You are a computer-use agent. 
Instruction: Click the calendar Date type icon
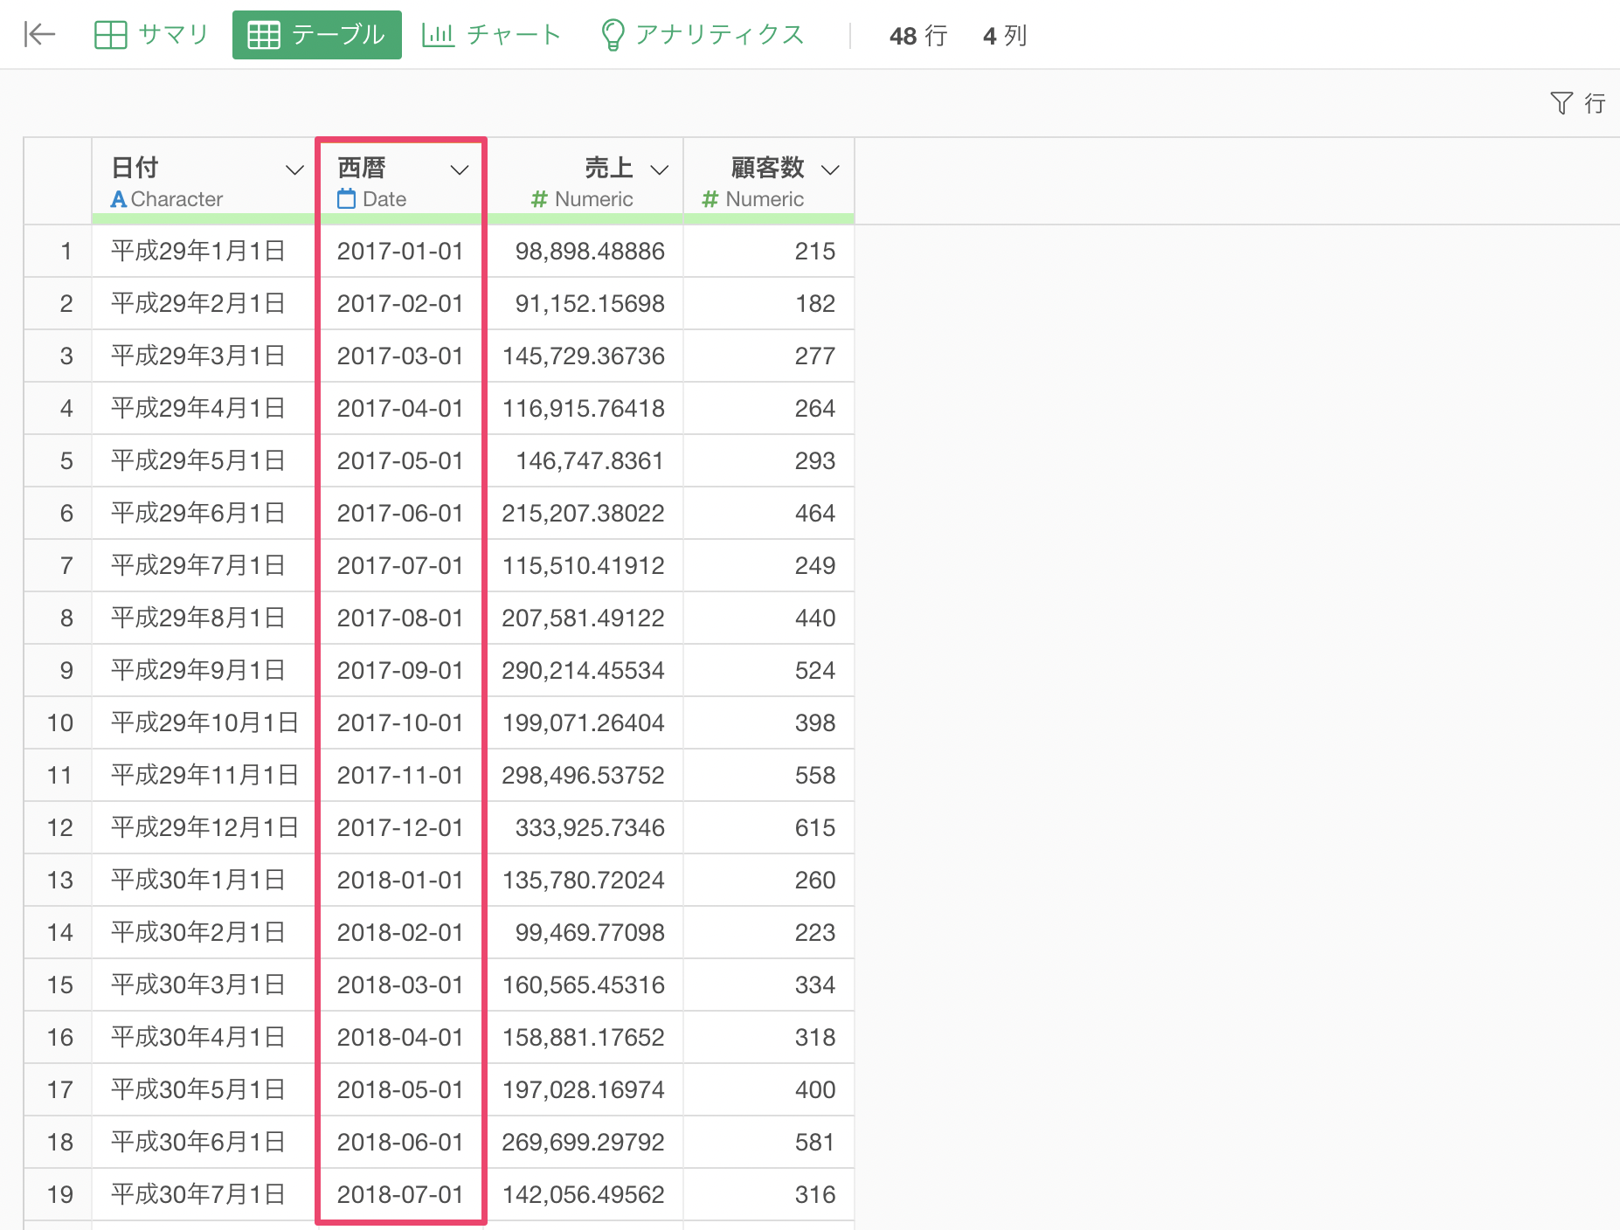(x=347, y=199)
